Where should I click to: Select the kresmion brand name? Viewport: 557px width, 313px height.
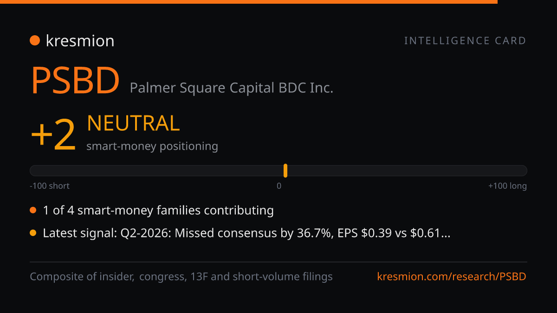tap(80, 41)
